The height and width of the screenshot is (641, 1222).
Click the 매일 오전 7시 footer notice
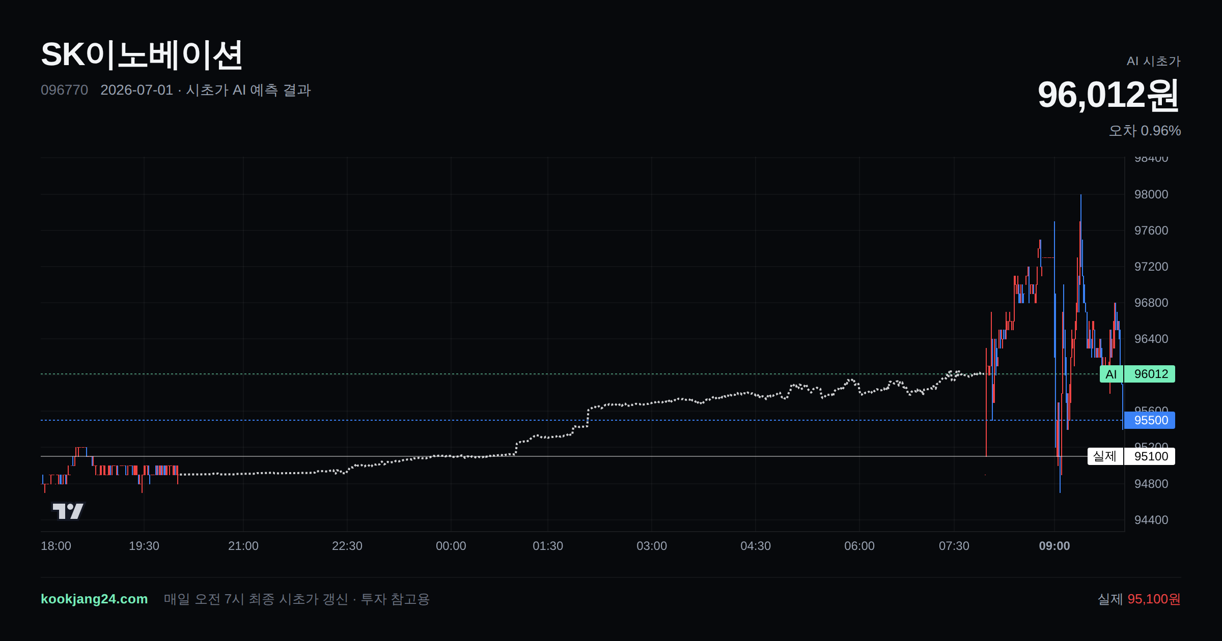pos(297,599)
